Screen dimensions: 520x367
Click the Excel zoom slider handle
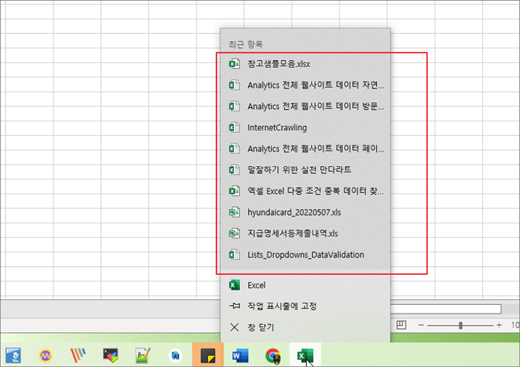[x=461, y=325]
